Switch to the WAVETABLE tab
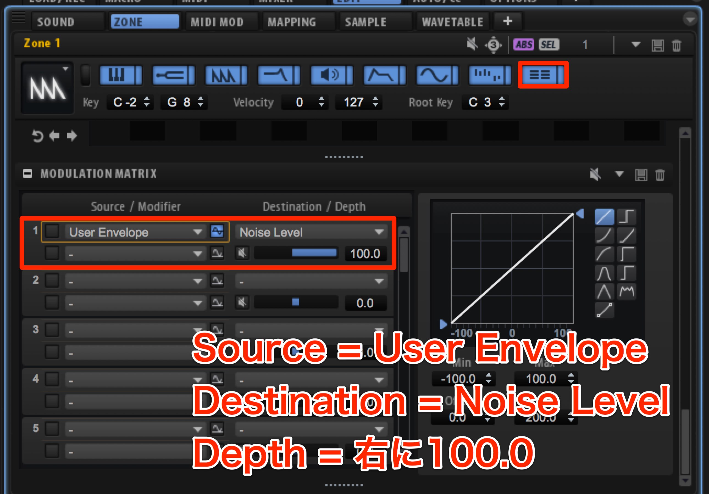This screenshot has height=494, width=709. pos(452,22)
